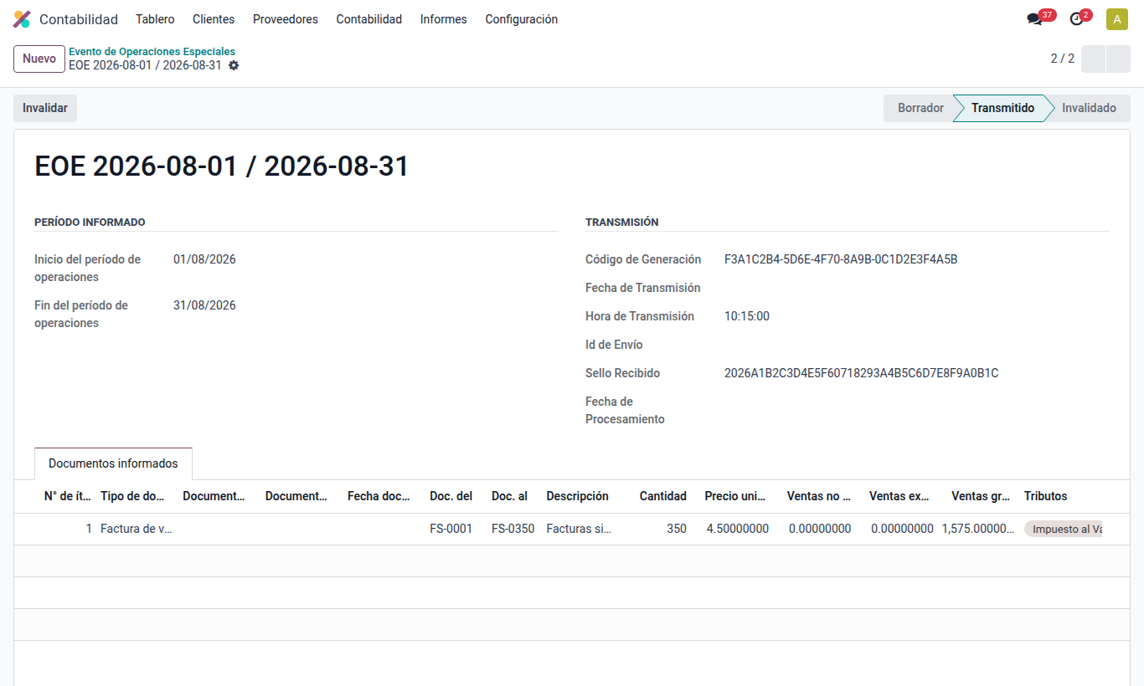The width and height of the screenshot is (1144, 686).
Task: Open the activities clock icon
Action: [1077, 19]
